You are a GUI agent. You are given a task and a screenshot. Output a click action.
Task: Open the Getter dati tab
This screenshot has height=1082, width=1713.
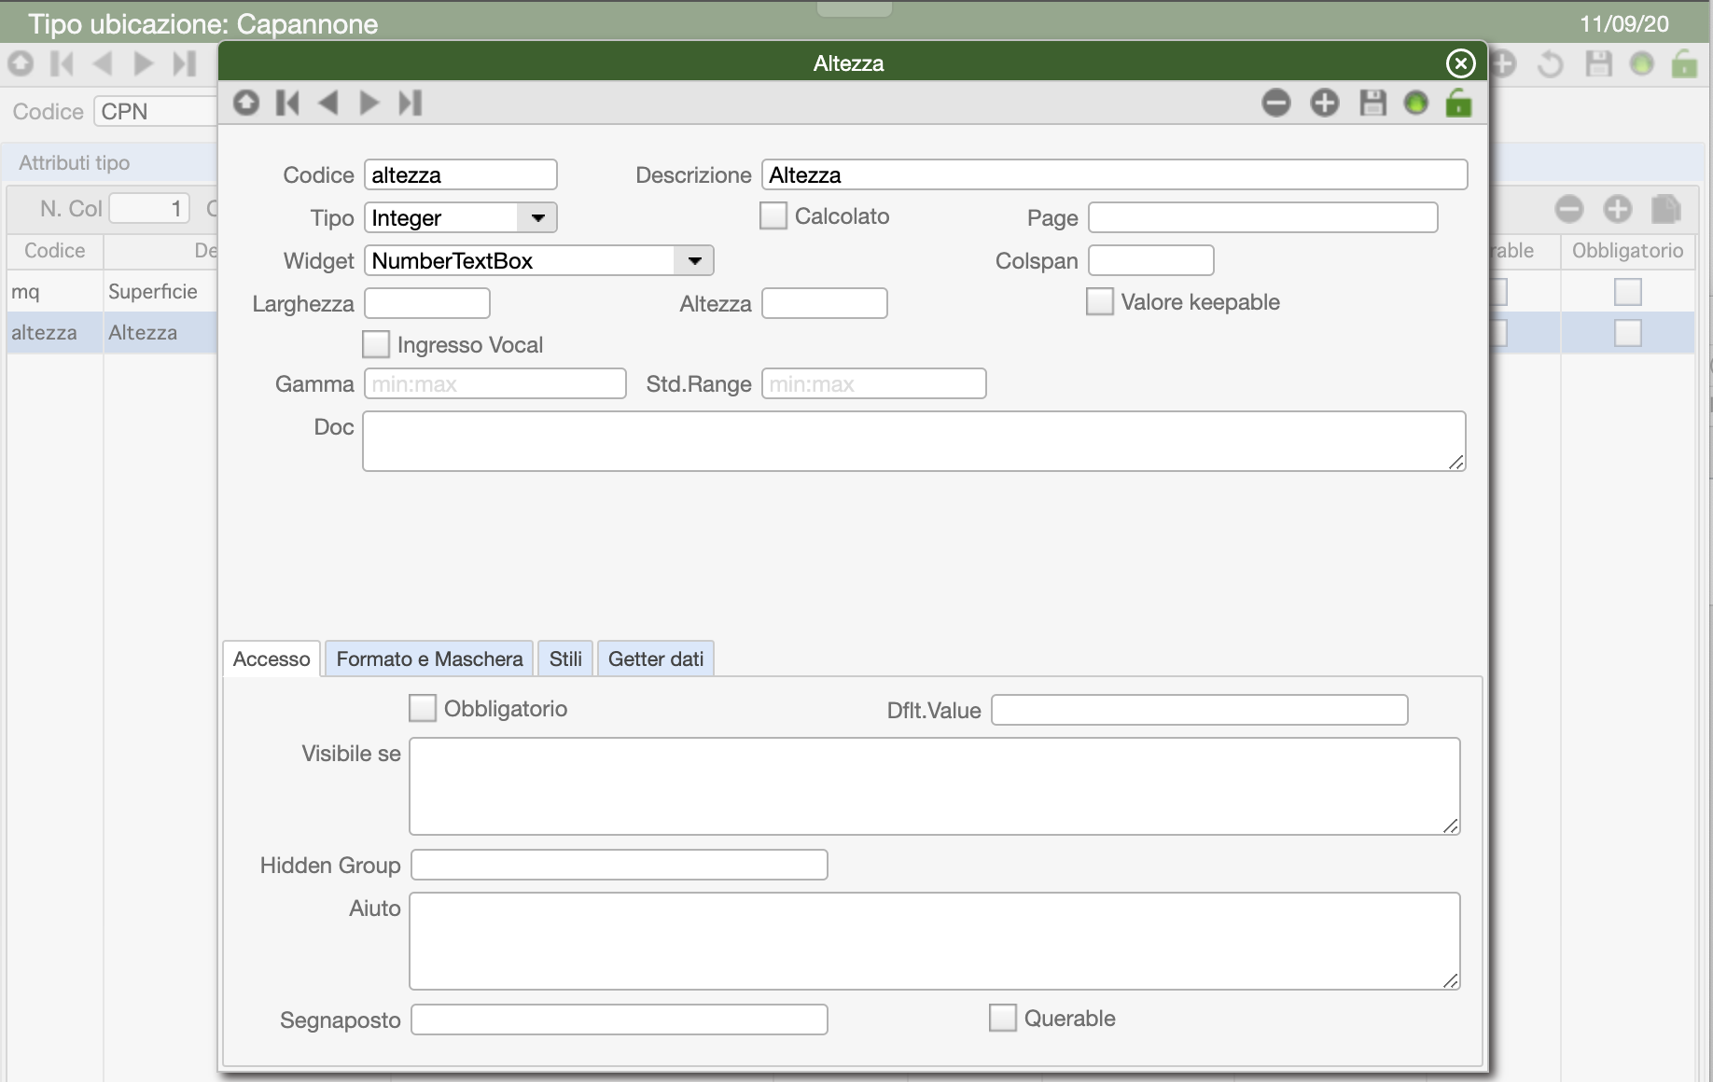(x=656, y=659)
